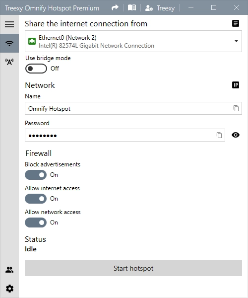Turn off Allow internet access switch
Image resolution: width=248 pixels, height=298 pixels.
36,199
